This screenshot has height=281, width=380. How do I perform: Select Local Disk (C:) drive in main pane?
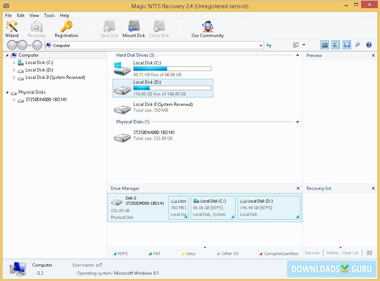163,69
